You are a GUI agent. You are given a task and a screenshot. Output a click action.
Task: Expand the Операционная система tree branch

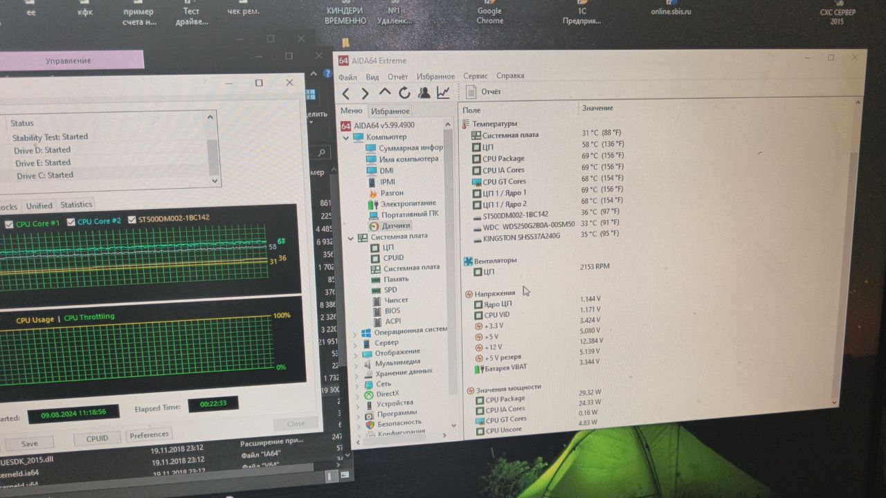(x=356, y=333)
